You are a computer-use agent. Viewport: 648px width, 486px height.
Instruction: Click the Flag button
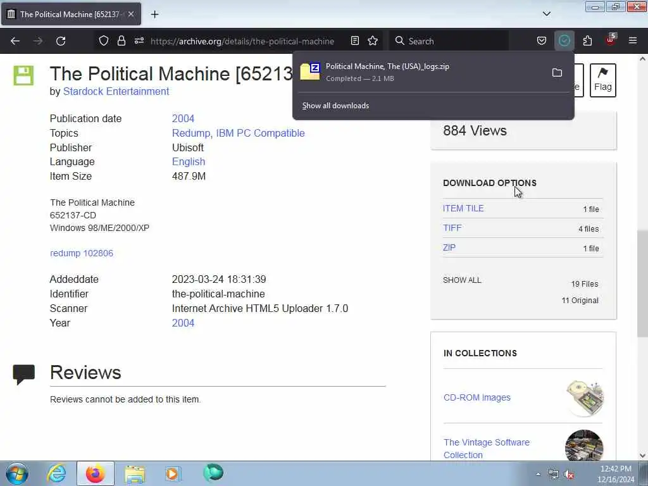pyautogui.click(x=603, y=80)
